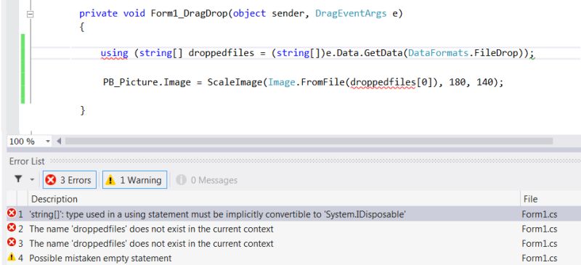The height and width of the screenshot is (265, 581).
Task: Click Image.FromFile in the code
Action: point(306,82)
